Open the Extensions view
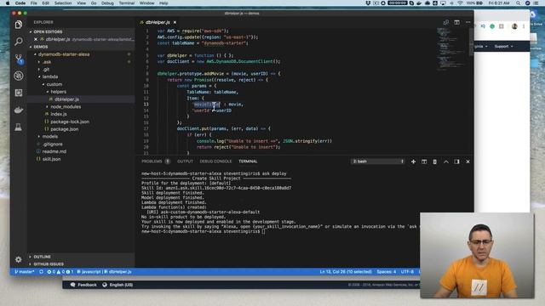The image size is (545, 306). (19, 93)
